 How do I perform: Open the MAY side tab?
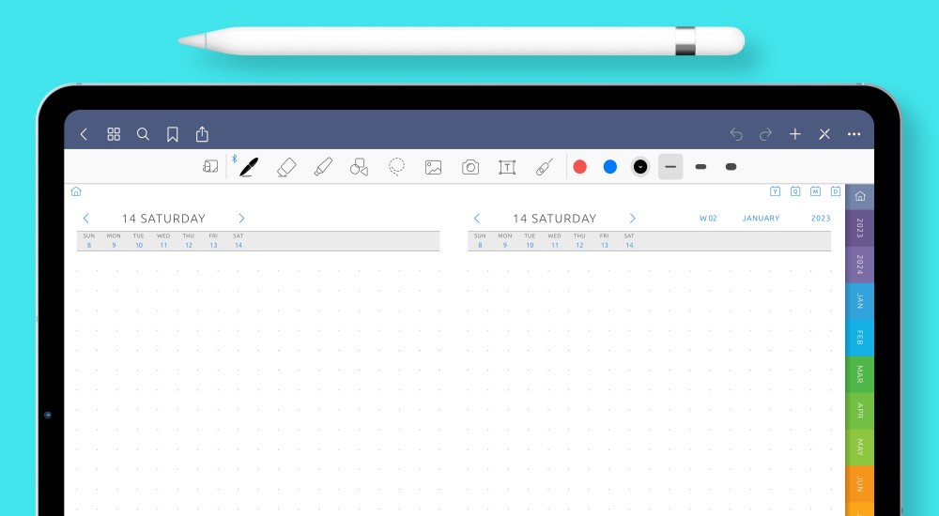click(860, 448)
